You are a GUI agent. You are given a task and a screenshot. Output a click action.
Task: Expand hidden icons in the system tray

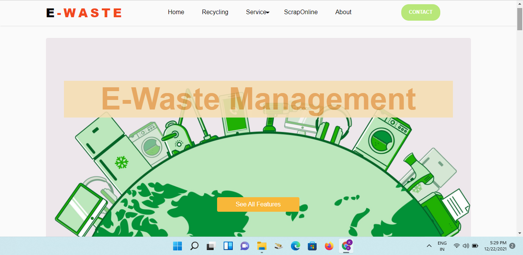click(x=429, y=246)
